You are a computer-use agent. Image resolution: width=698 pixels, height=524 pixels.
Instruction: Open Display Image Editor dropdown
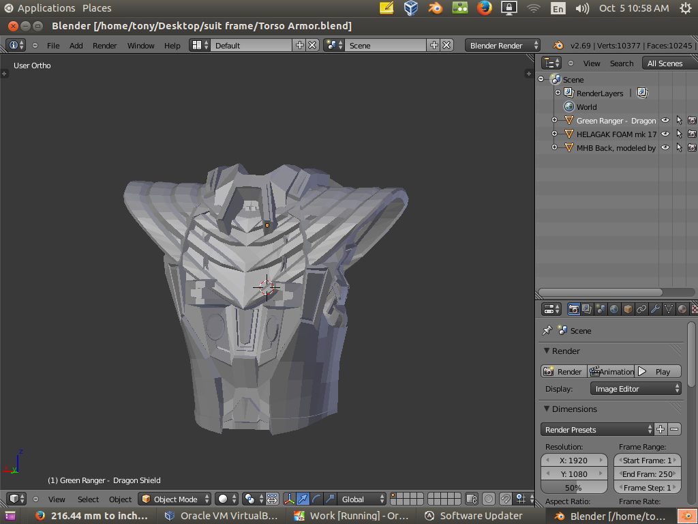pos(636,388)
